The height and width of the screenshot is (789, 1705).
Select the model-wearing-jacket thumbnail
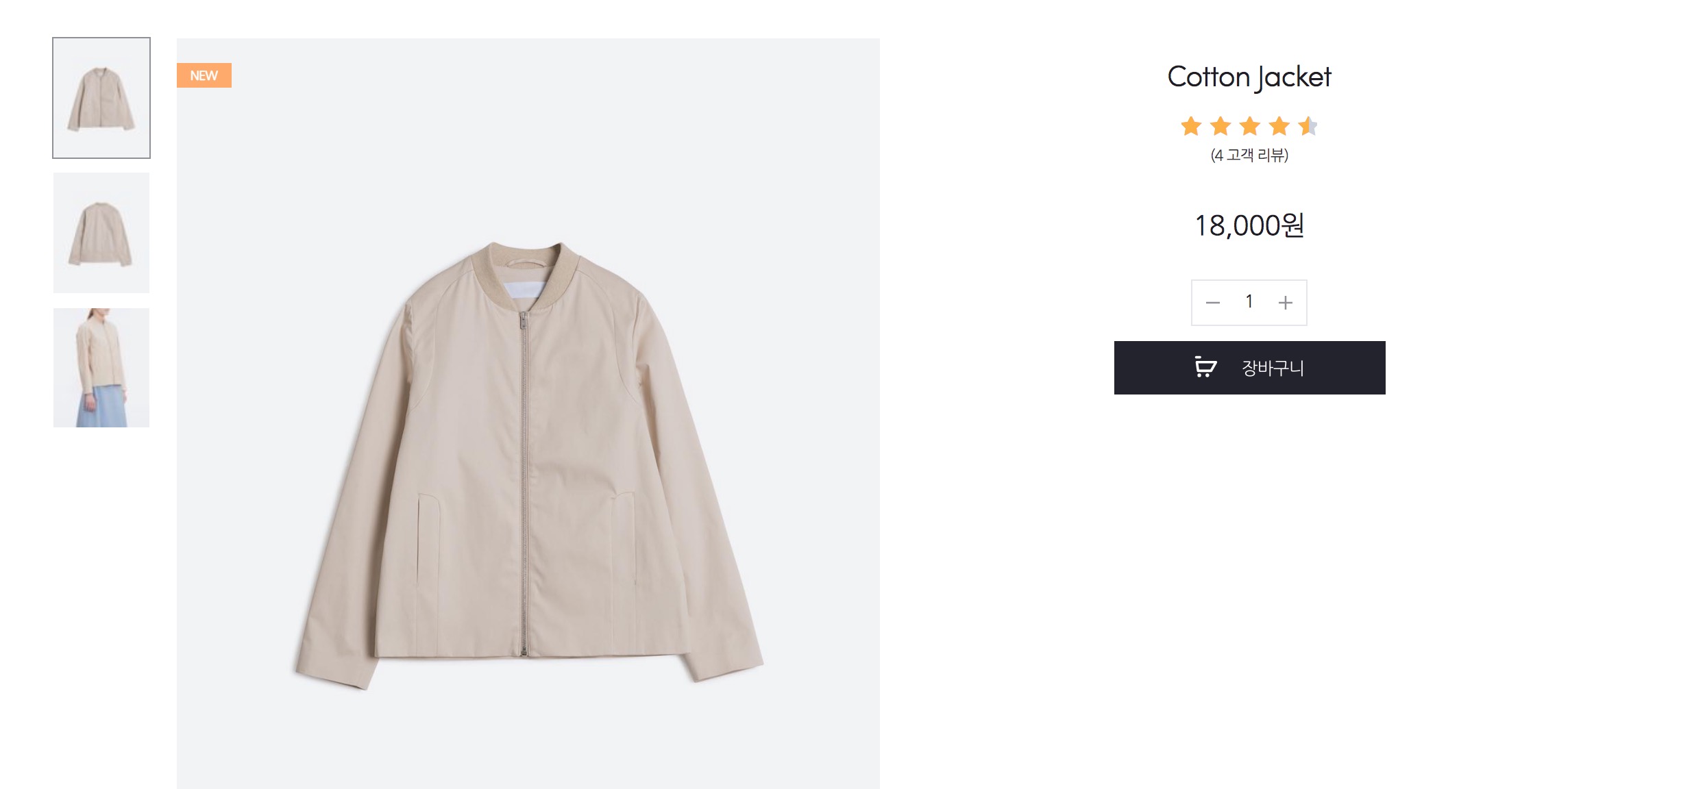101,368
